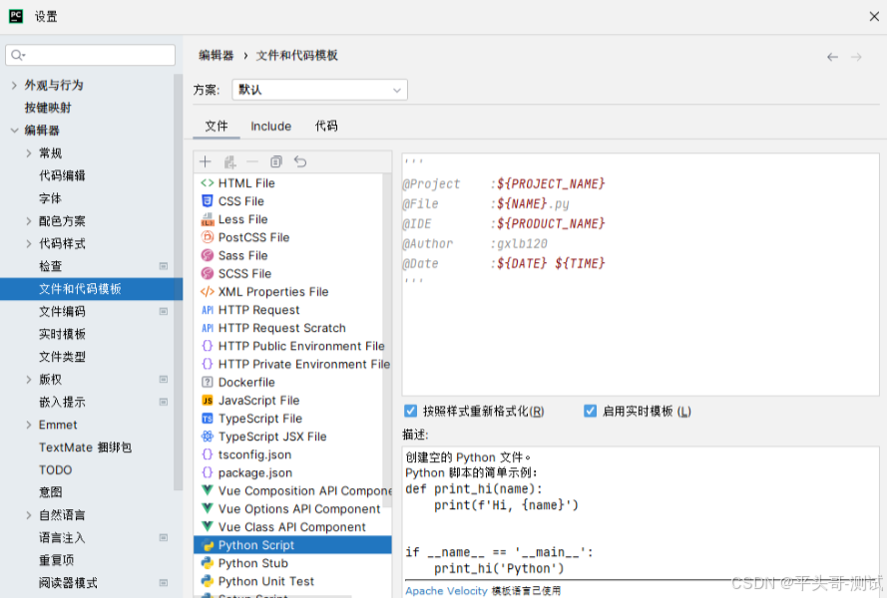The image size is (887, 598).
Task: Open TODO settings page
Action: [56, 469]
